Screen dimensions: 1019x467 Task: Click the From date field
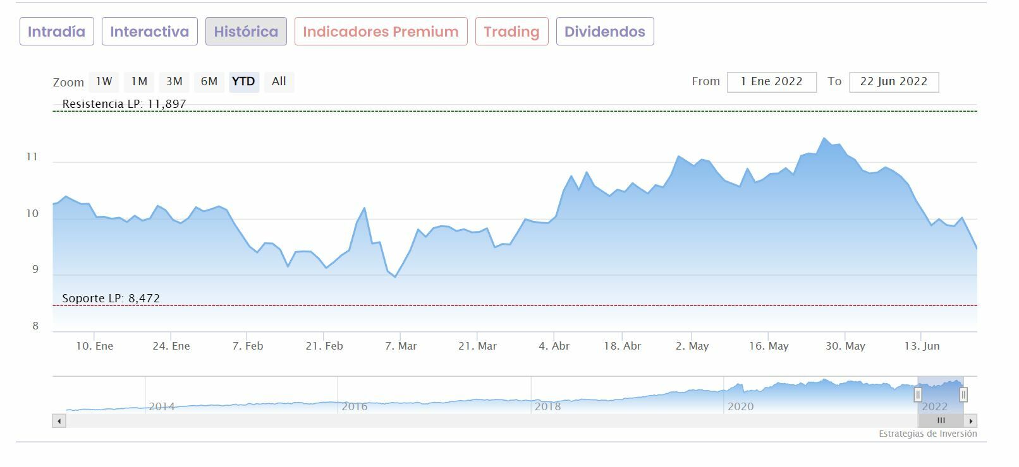[771, 82]
